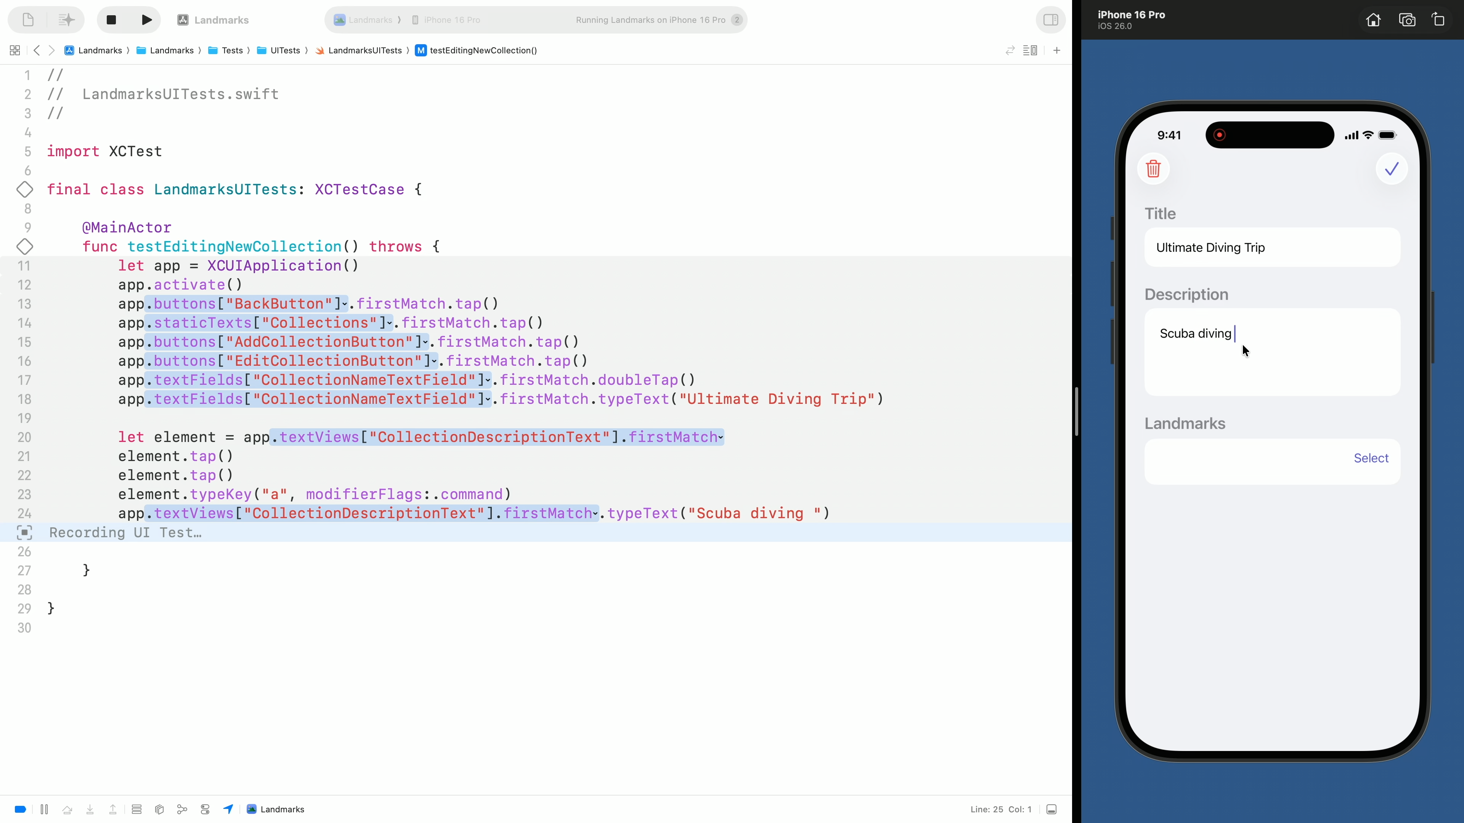Toggle the inspector panel button
This screenshot has height=823, width=1464.
[x=1050, y=20]
